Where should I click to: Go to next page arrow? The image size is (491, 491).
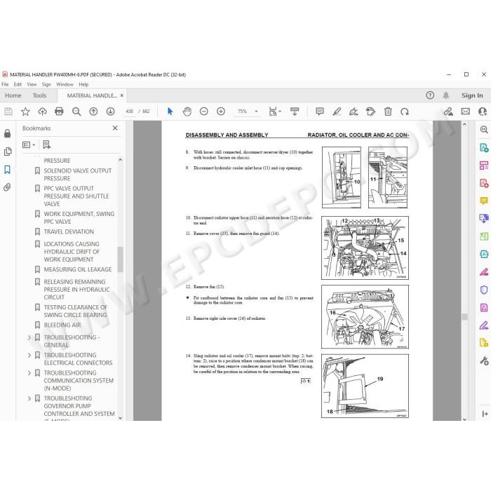click(x=110, y=112)
